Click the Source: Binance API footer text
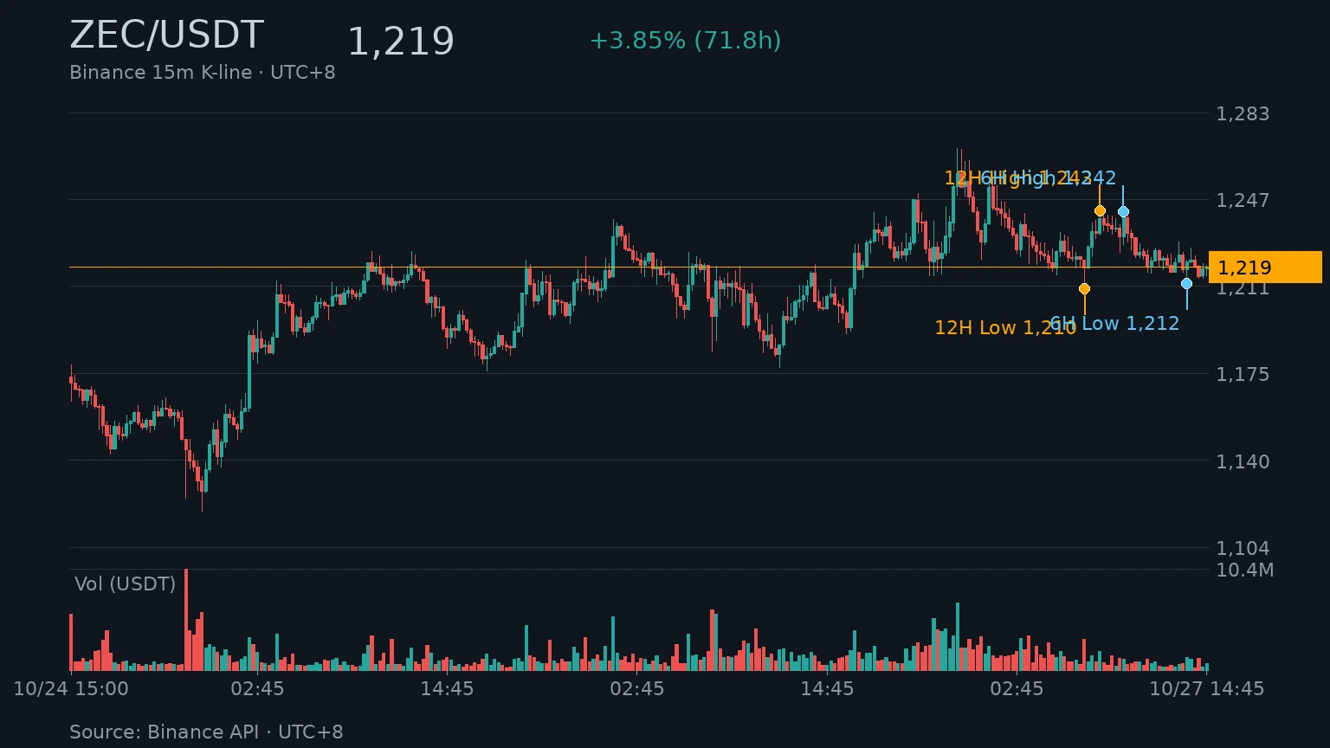The height and width of the screenshot is (748, 1330). point(206,732)
